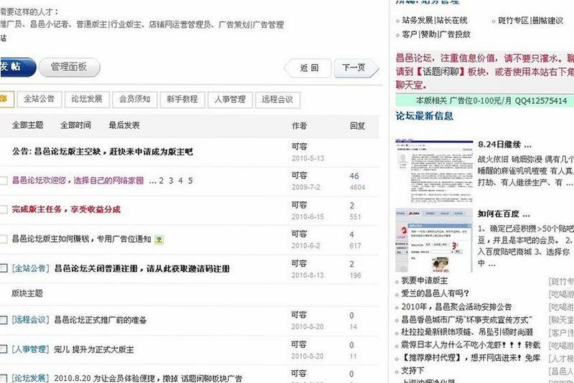Open 客户|赞助|广告投放 sidebar link
The image size is (574, 383).
tap(436, 34)
